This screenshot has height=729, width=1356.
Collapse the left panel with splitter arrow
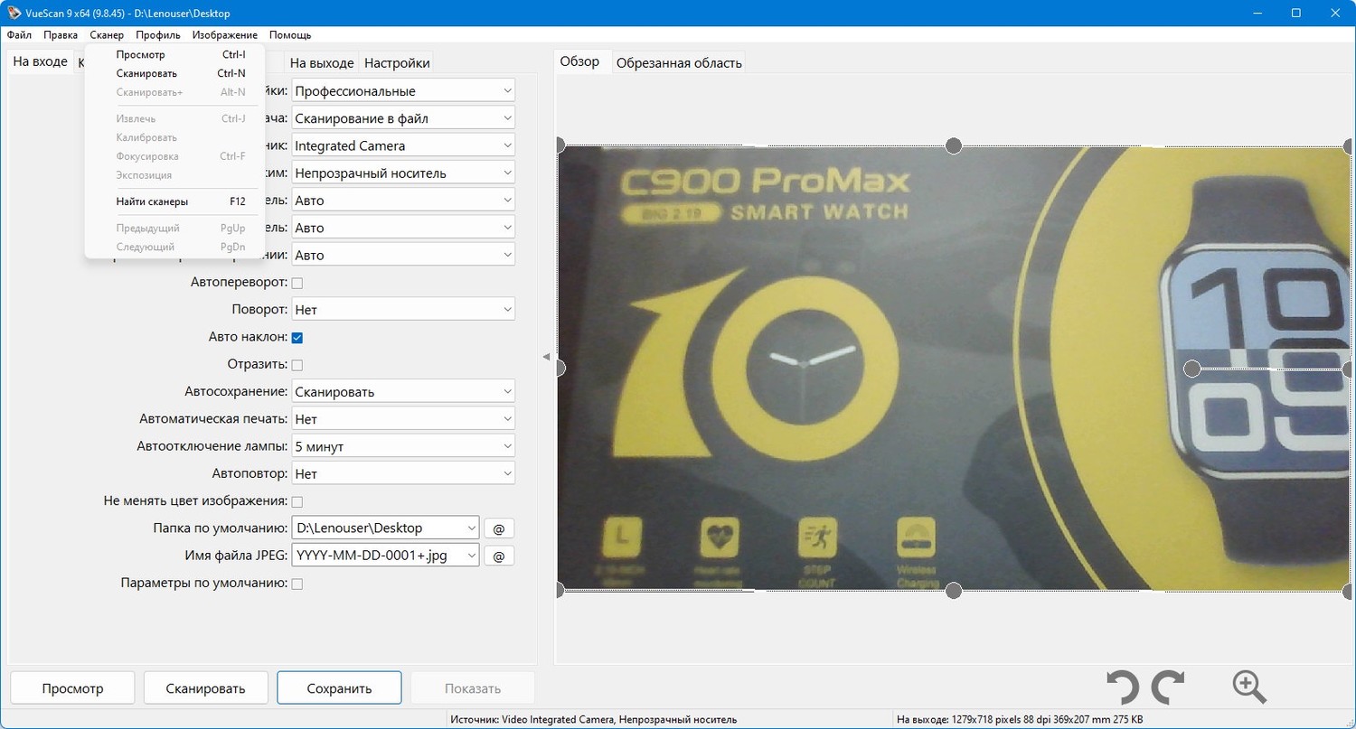[546, 358]
